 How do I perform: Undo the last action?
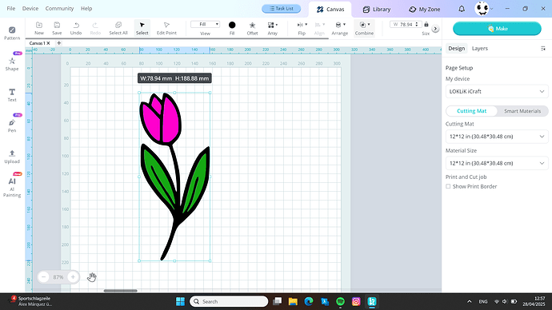76,28
